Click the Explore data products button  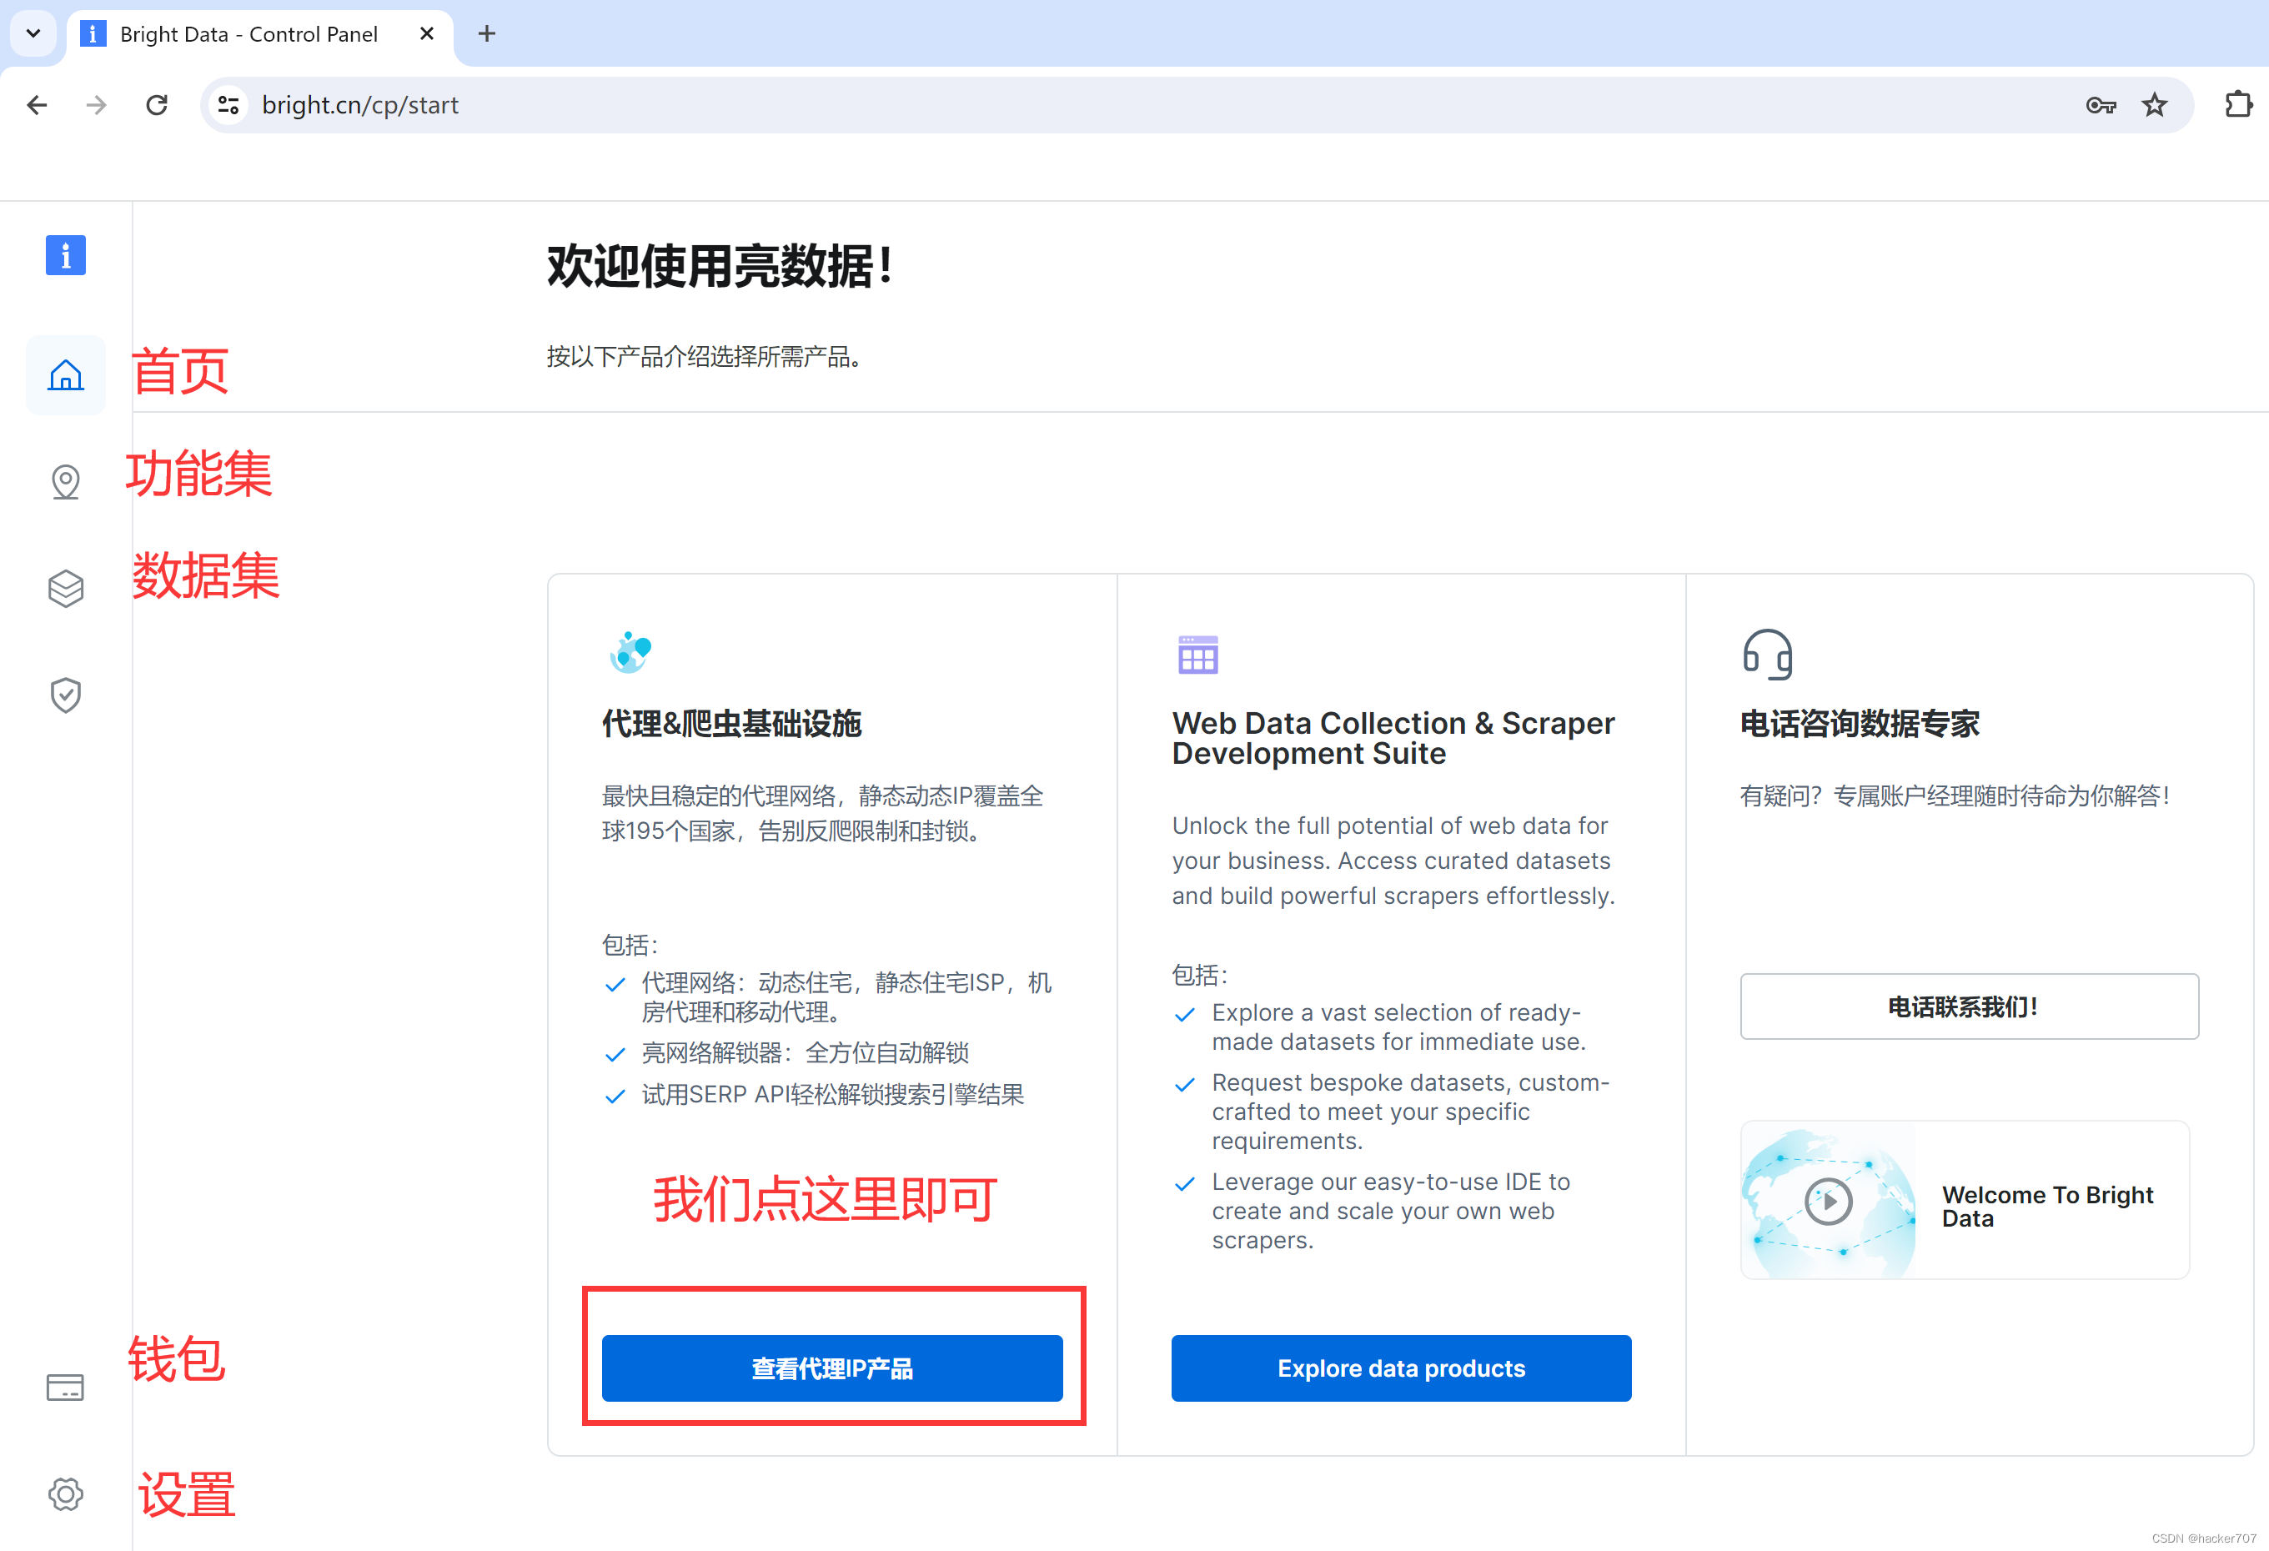(x=1401, y=1368)
